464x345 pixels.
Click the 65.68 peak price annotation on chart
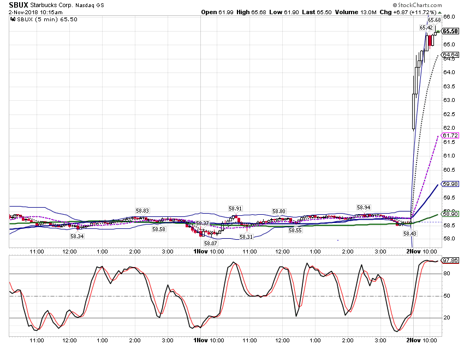pos(435,20)
